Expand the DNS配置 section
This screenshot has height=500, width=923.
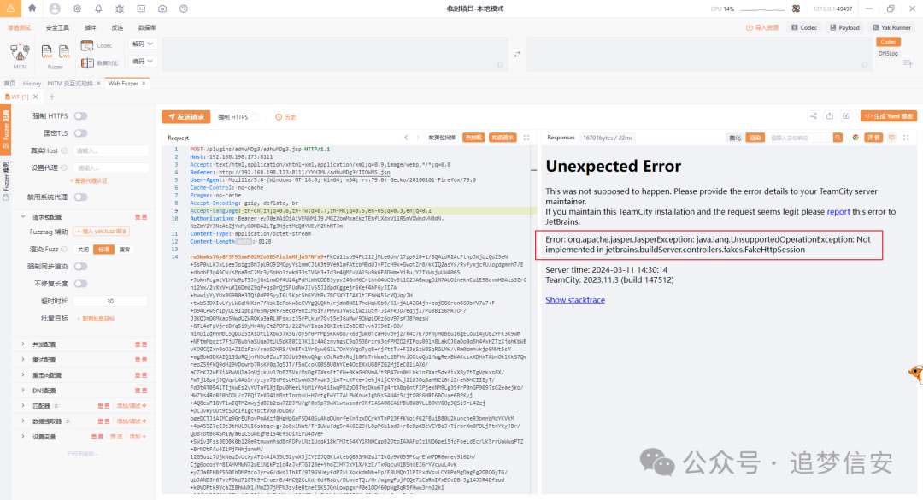click(x=43, y=391)
